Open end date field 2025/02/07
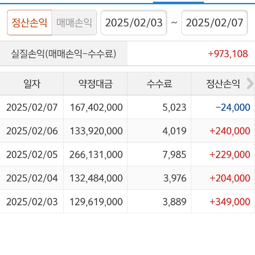255x255 pixels. click(215, 23)
